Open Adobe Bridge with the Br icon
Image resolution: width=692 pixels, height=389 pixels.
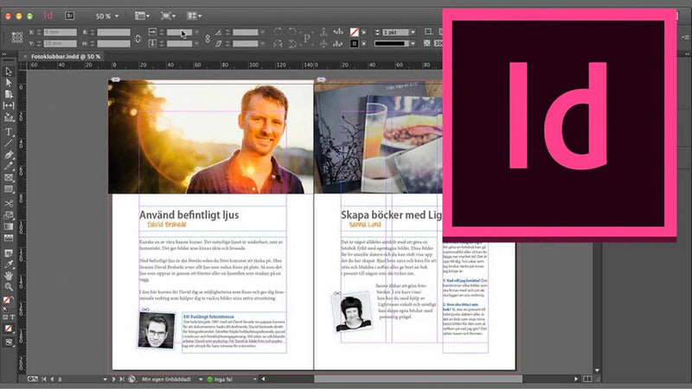(70, 16)
